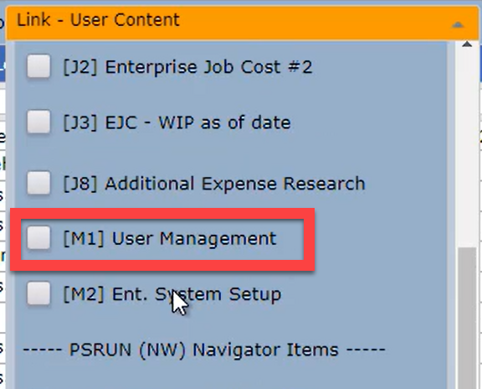Click the scrollbar up arrow
The height and width of the screenshot is (389, 482).
pyautogui.click(x=467, y=44)
